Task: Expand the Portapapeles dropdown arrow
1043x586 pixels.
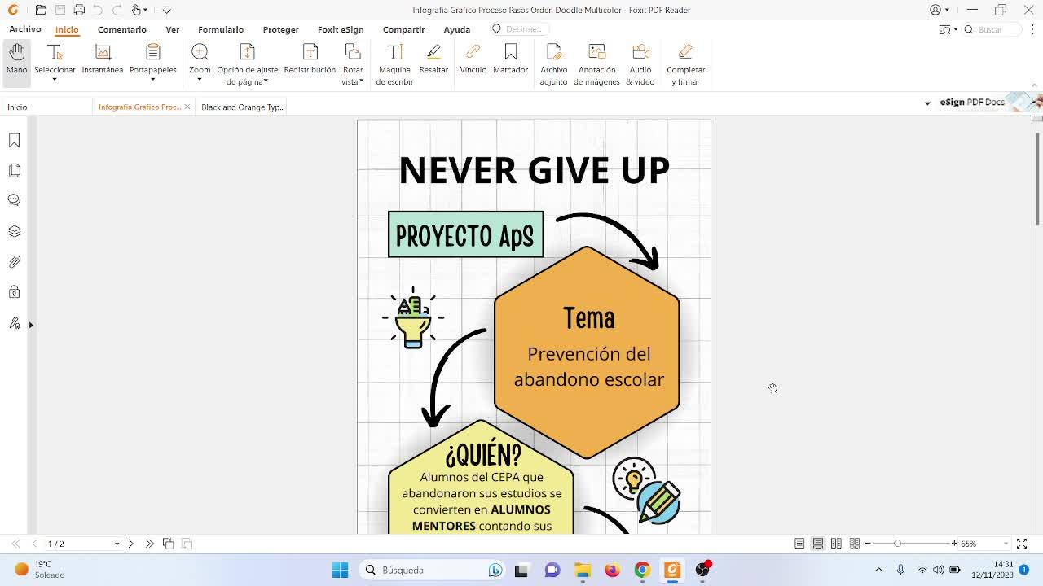Action: [152, 80]
